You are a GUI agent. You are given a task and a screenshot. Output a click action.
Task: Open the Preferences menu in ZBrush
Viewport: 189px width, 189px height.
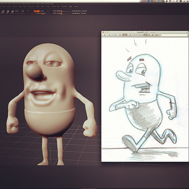(x=31, y=6)
